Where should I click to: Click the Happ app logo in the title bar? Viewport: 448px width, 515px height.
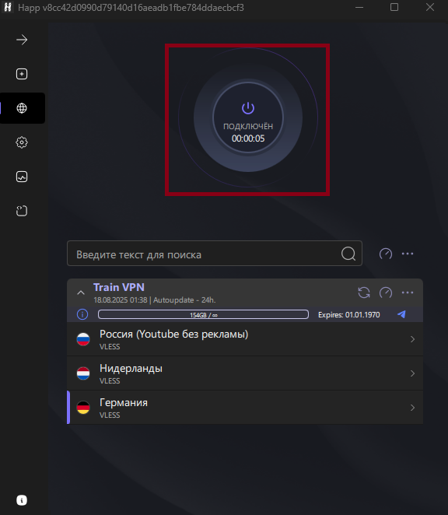(x=8, y=7)
